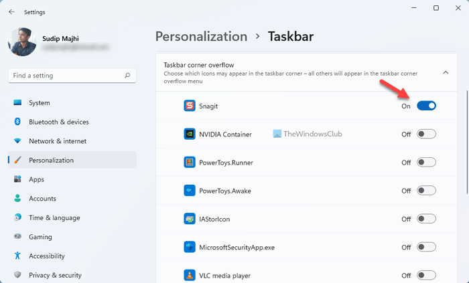Image resolution: width=469 pixels, height=283 pixels.
Task: Switch on PowerToys.Awake toggle
Action: tap(426, 191)
